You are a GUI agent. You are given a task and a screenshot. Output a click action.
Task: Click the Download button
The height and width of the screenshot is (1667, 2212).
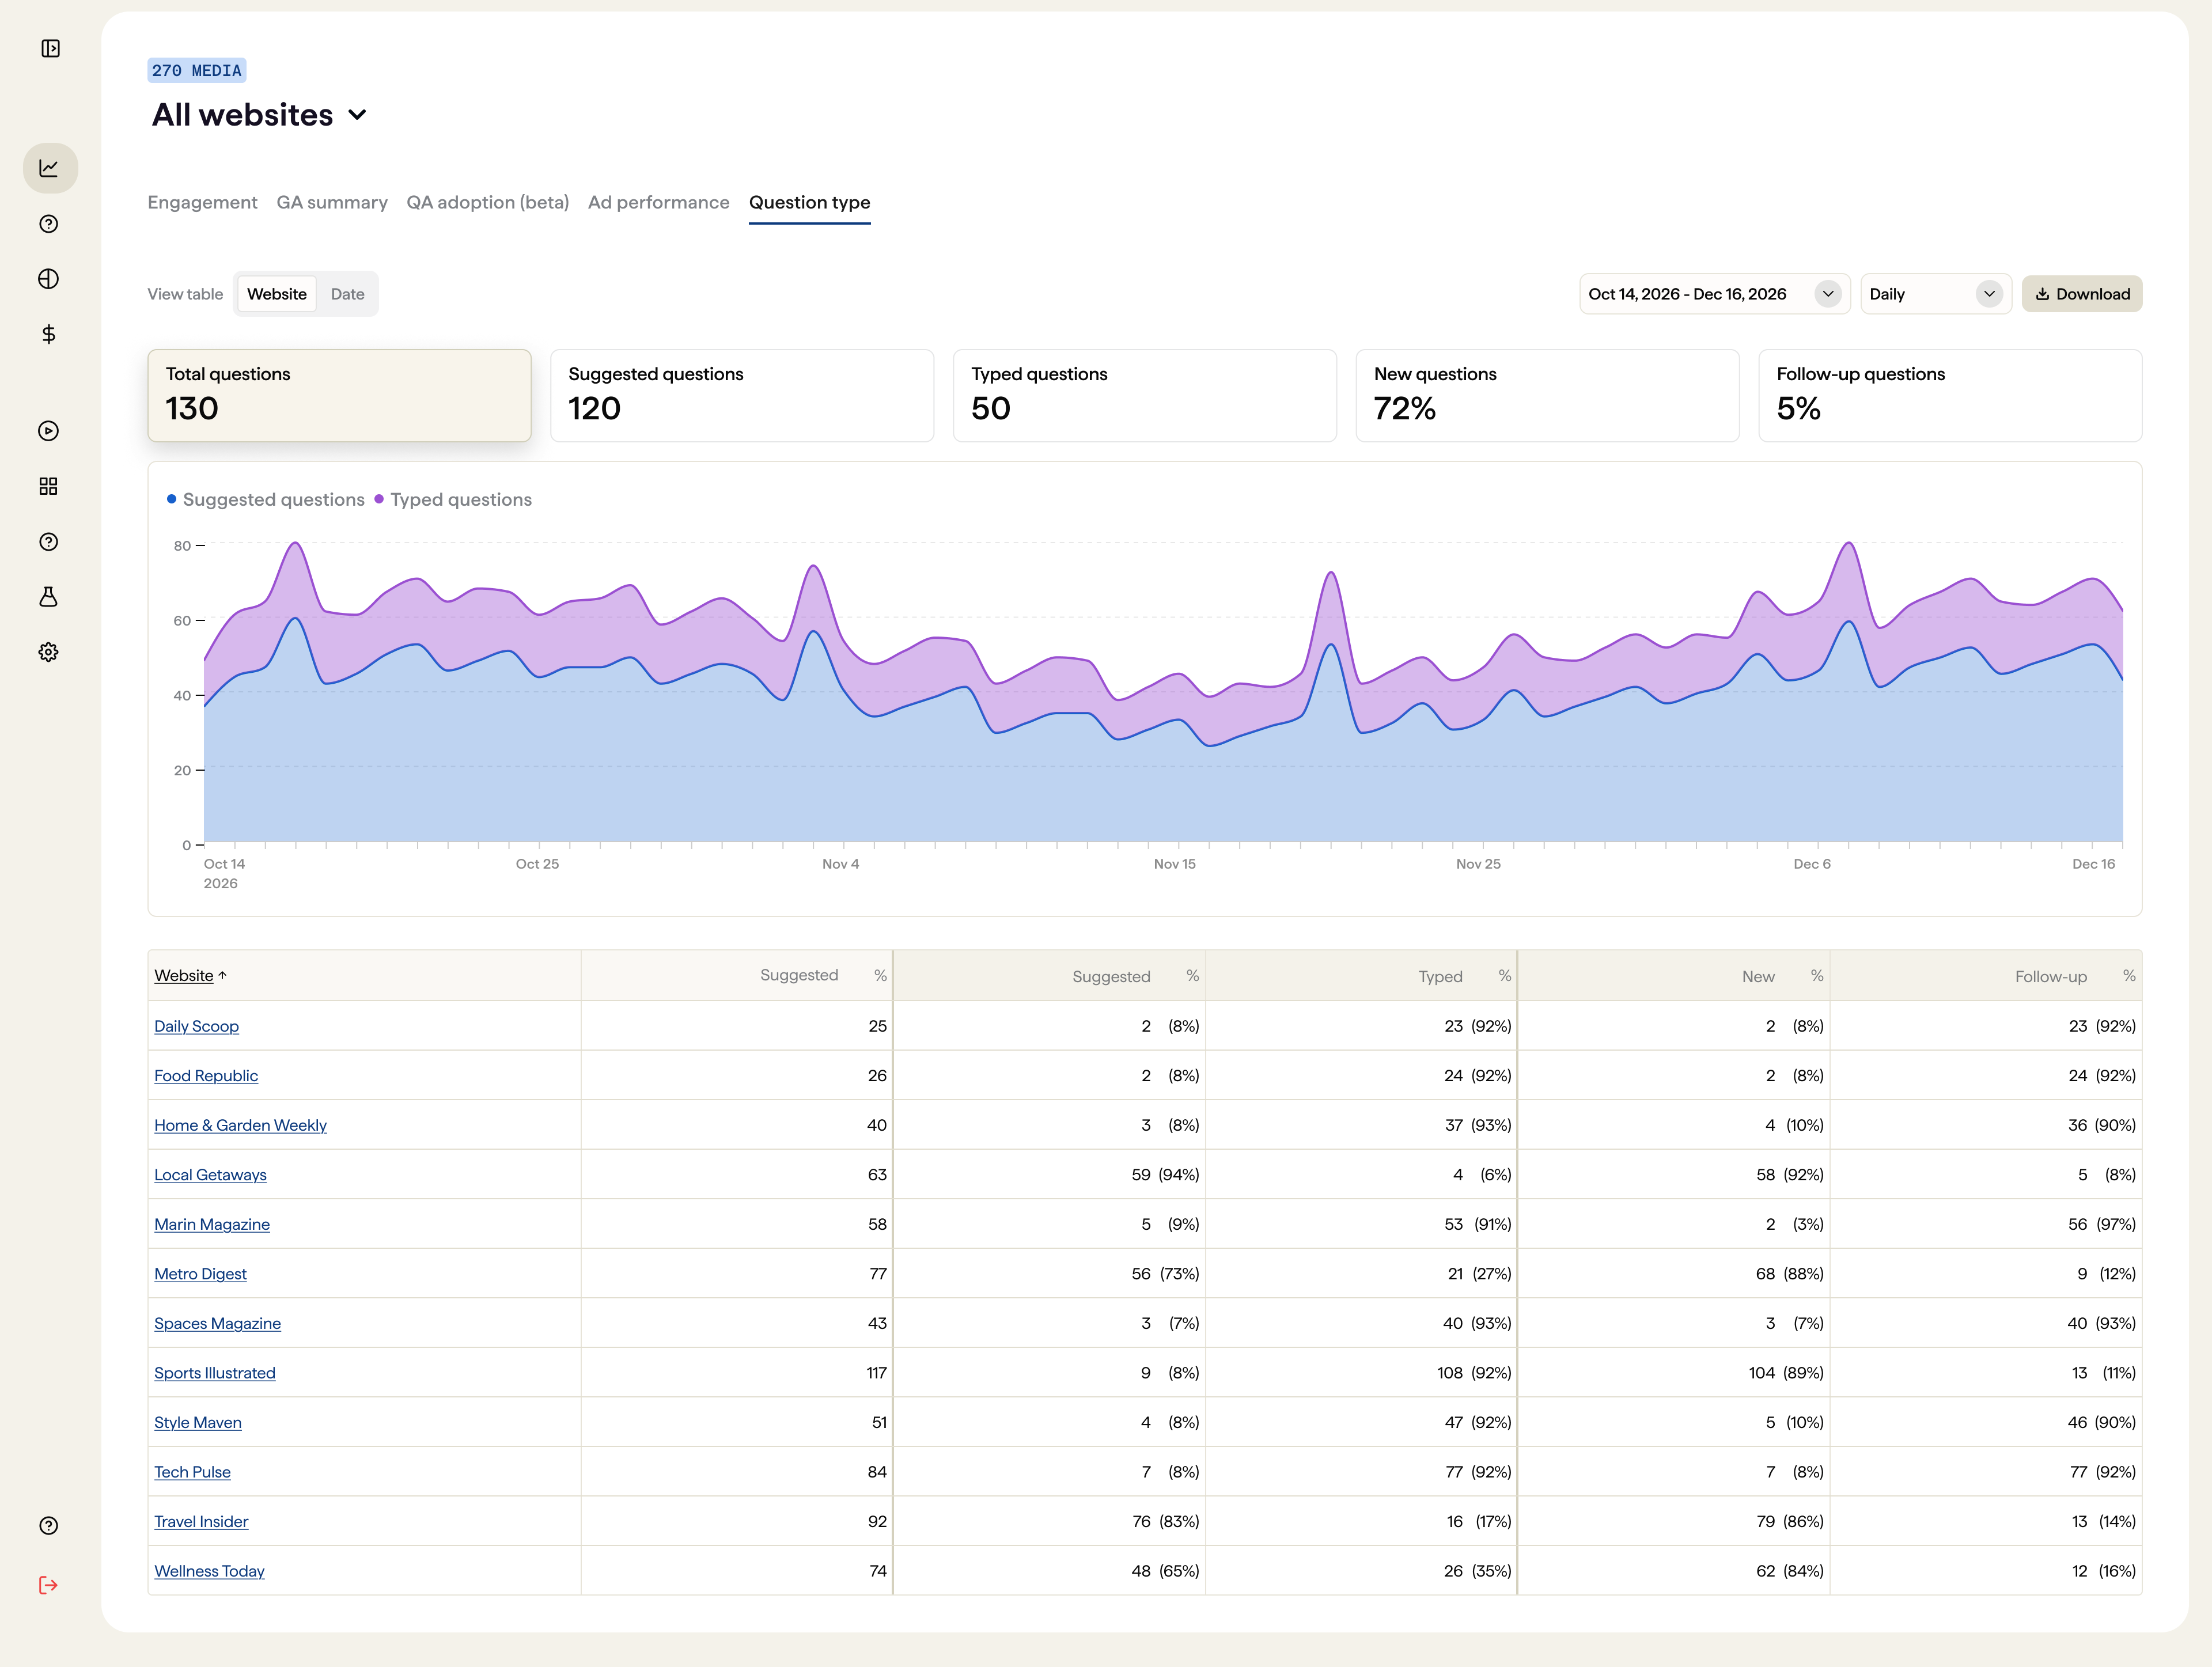tap(2082, 294)
